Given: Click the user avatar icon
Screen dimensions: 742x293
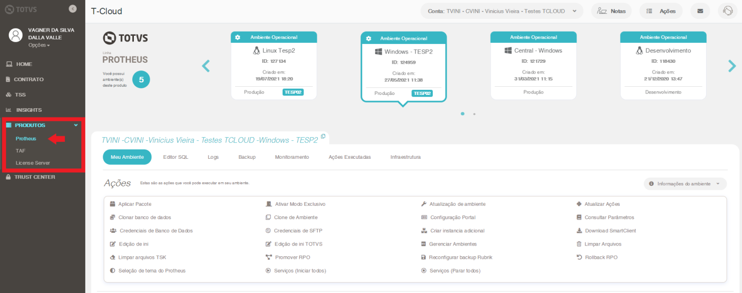Looking at the screenshot, I should [16, 35].
